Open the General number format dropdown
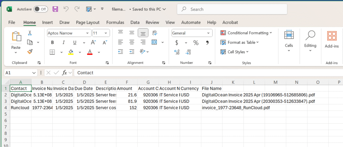This screenshot has height=147, width=343. [x=208, y=33]
